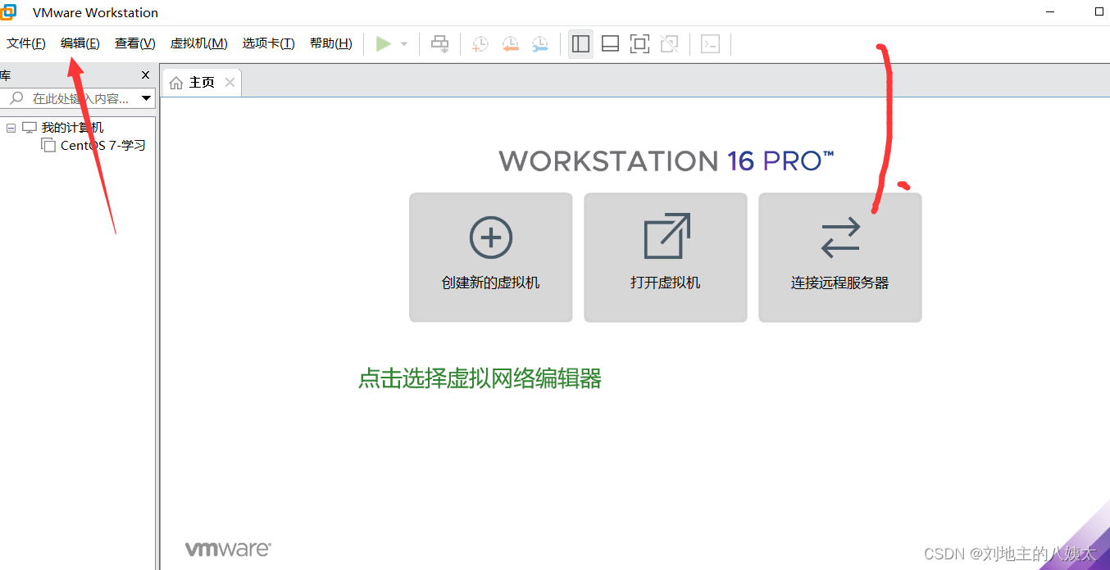Image resolution: width=1110 pixels, height=570 pixels.
Task: Open the 文件(F) menu
Action: click(x=26, y=43)
